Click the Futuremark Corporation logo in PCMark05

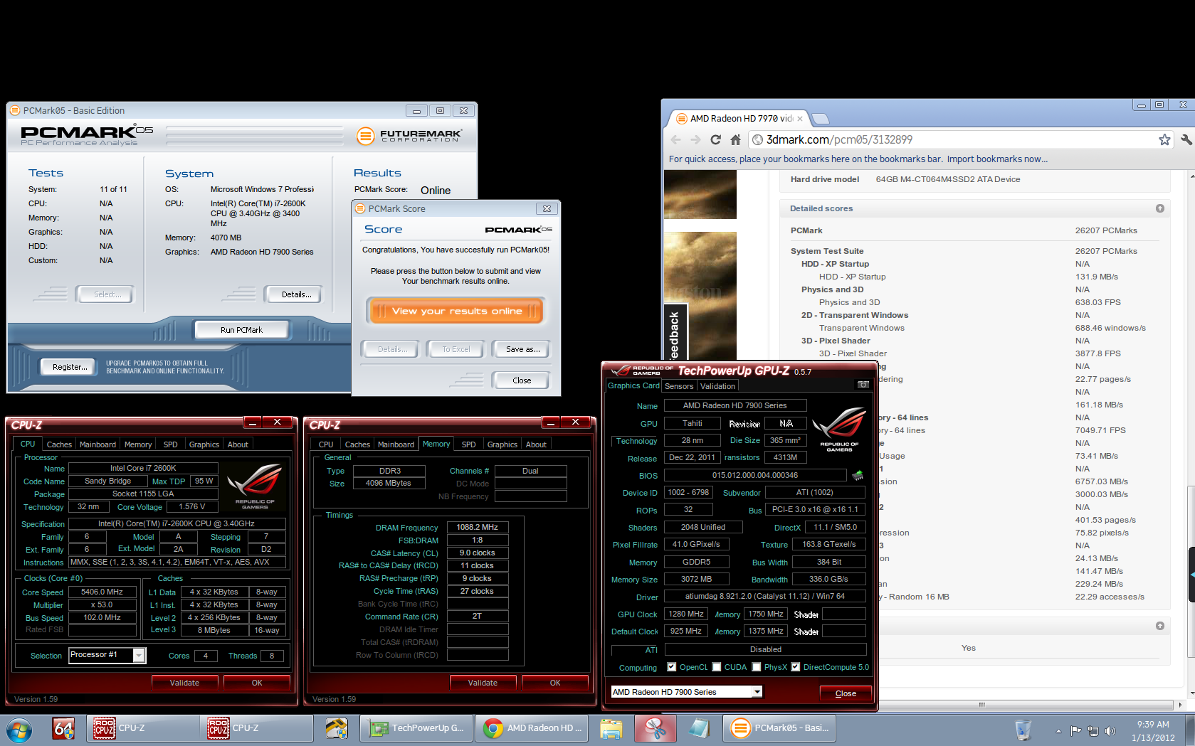pyautogui.click(x=409, y=135)
